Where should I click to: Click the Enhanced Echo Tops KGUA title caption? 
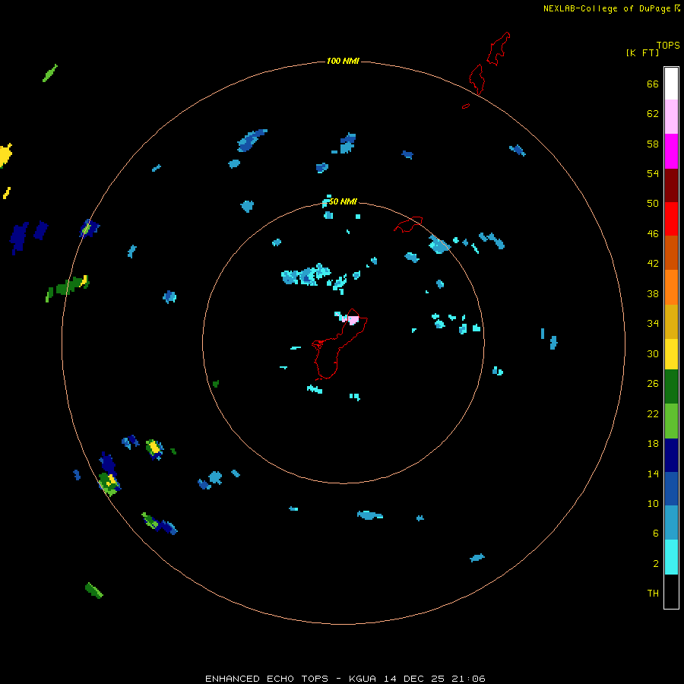pos(345,679)
